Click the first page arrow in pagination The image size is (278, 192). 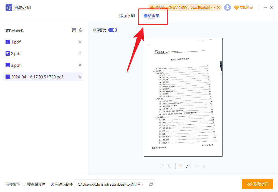click(163, 166)
